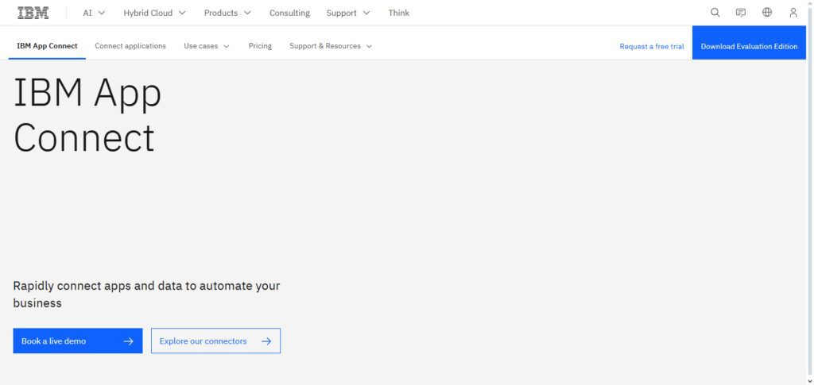The width and height of the screenshot is (814, 385).
Task: Expand Support & Resources chevron
Action: point(369,46)
